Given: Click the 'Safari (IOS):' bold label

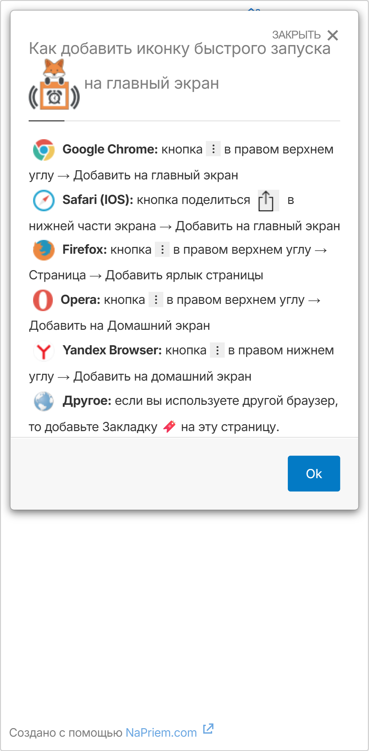Looking at the screenshot, I should [x=98, y=200].
